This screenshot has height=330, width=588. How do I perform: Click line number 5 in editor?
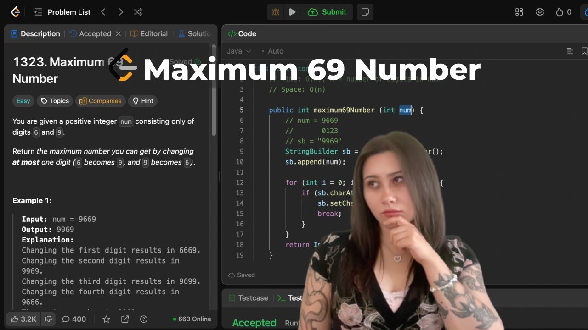coord(242,110)
